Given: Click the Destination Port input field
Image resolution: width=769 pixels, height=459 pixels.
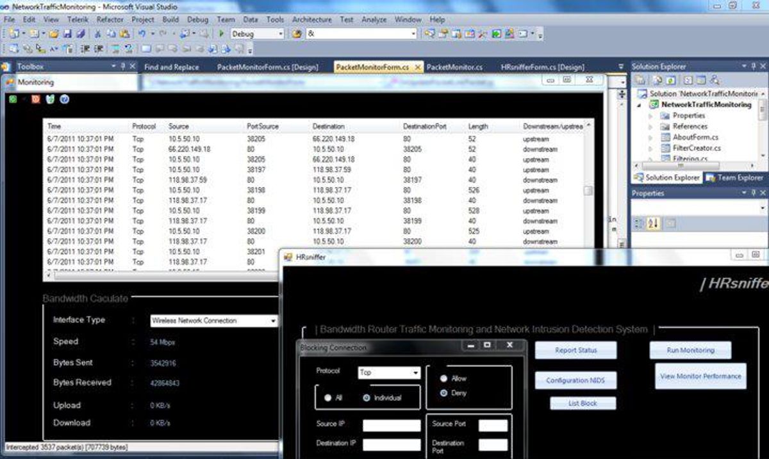Looking at the screenshot, I should (x=493, y=445).
